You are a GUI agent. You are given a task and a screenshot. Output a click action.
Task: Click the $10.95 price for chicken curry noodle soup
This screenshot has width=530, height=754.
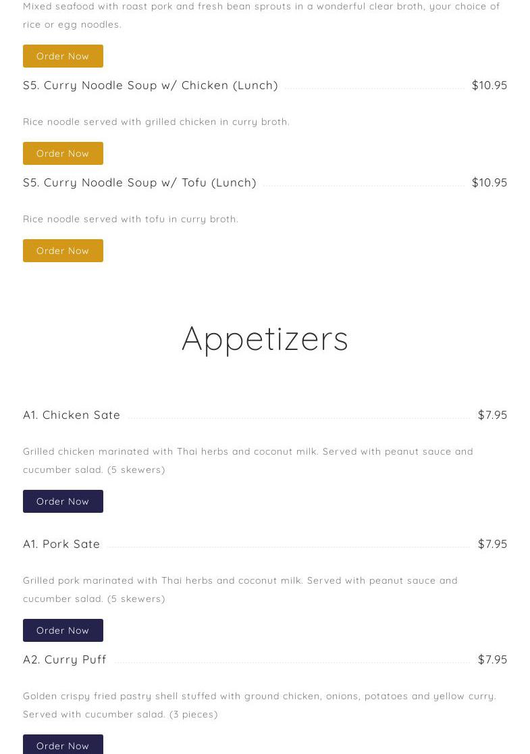tap(489, 85)
